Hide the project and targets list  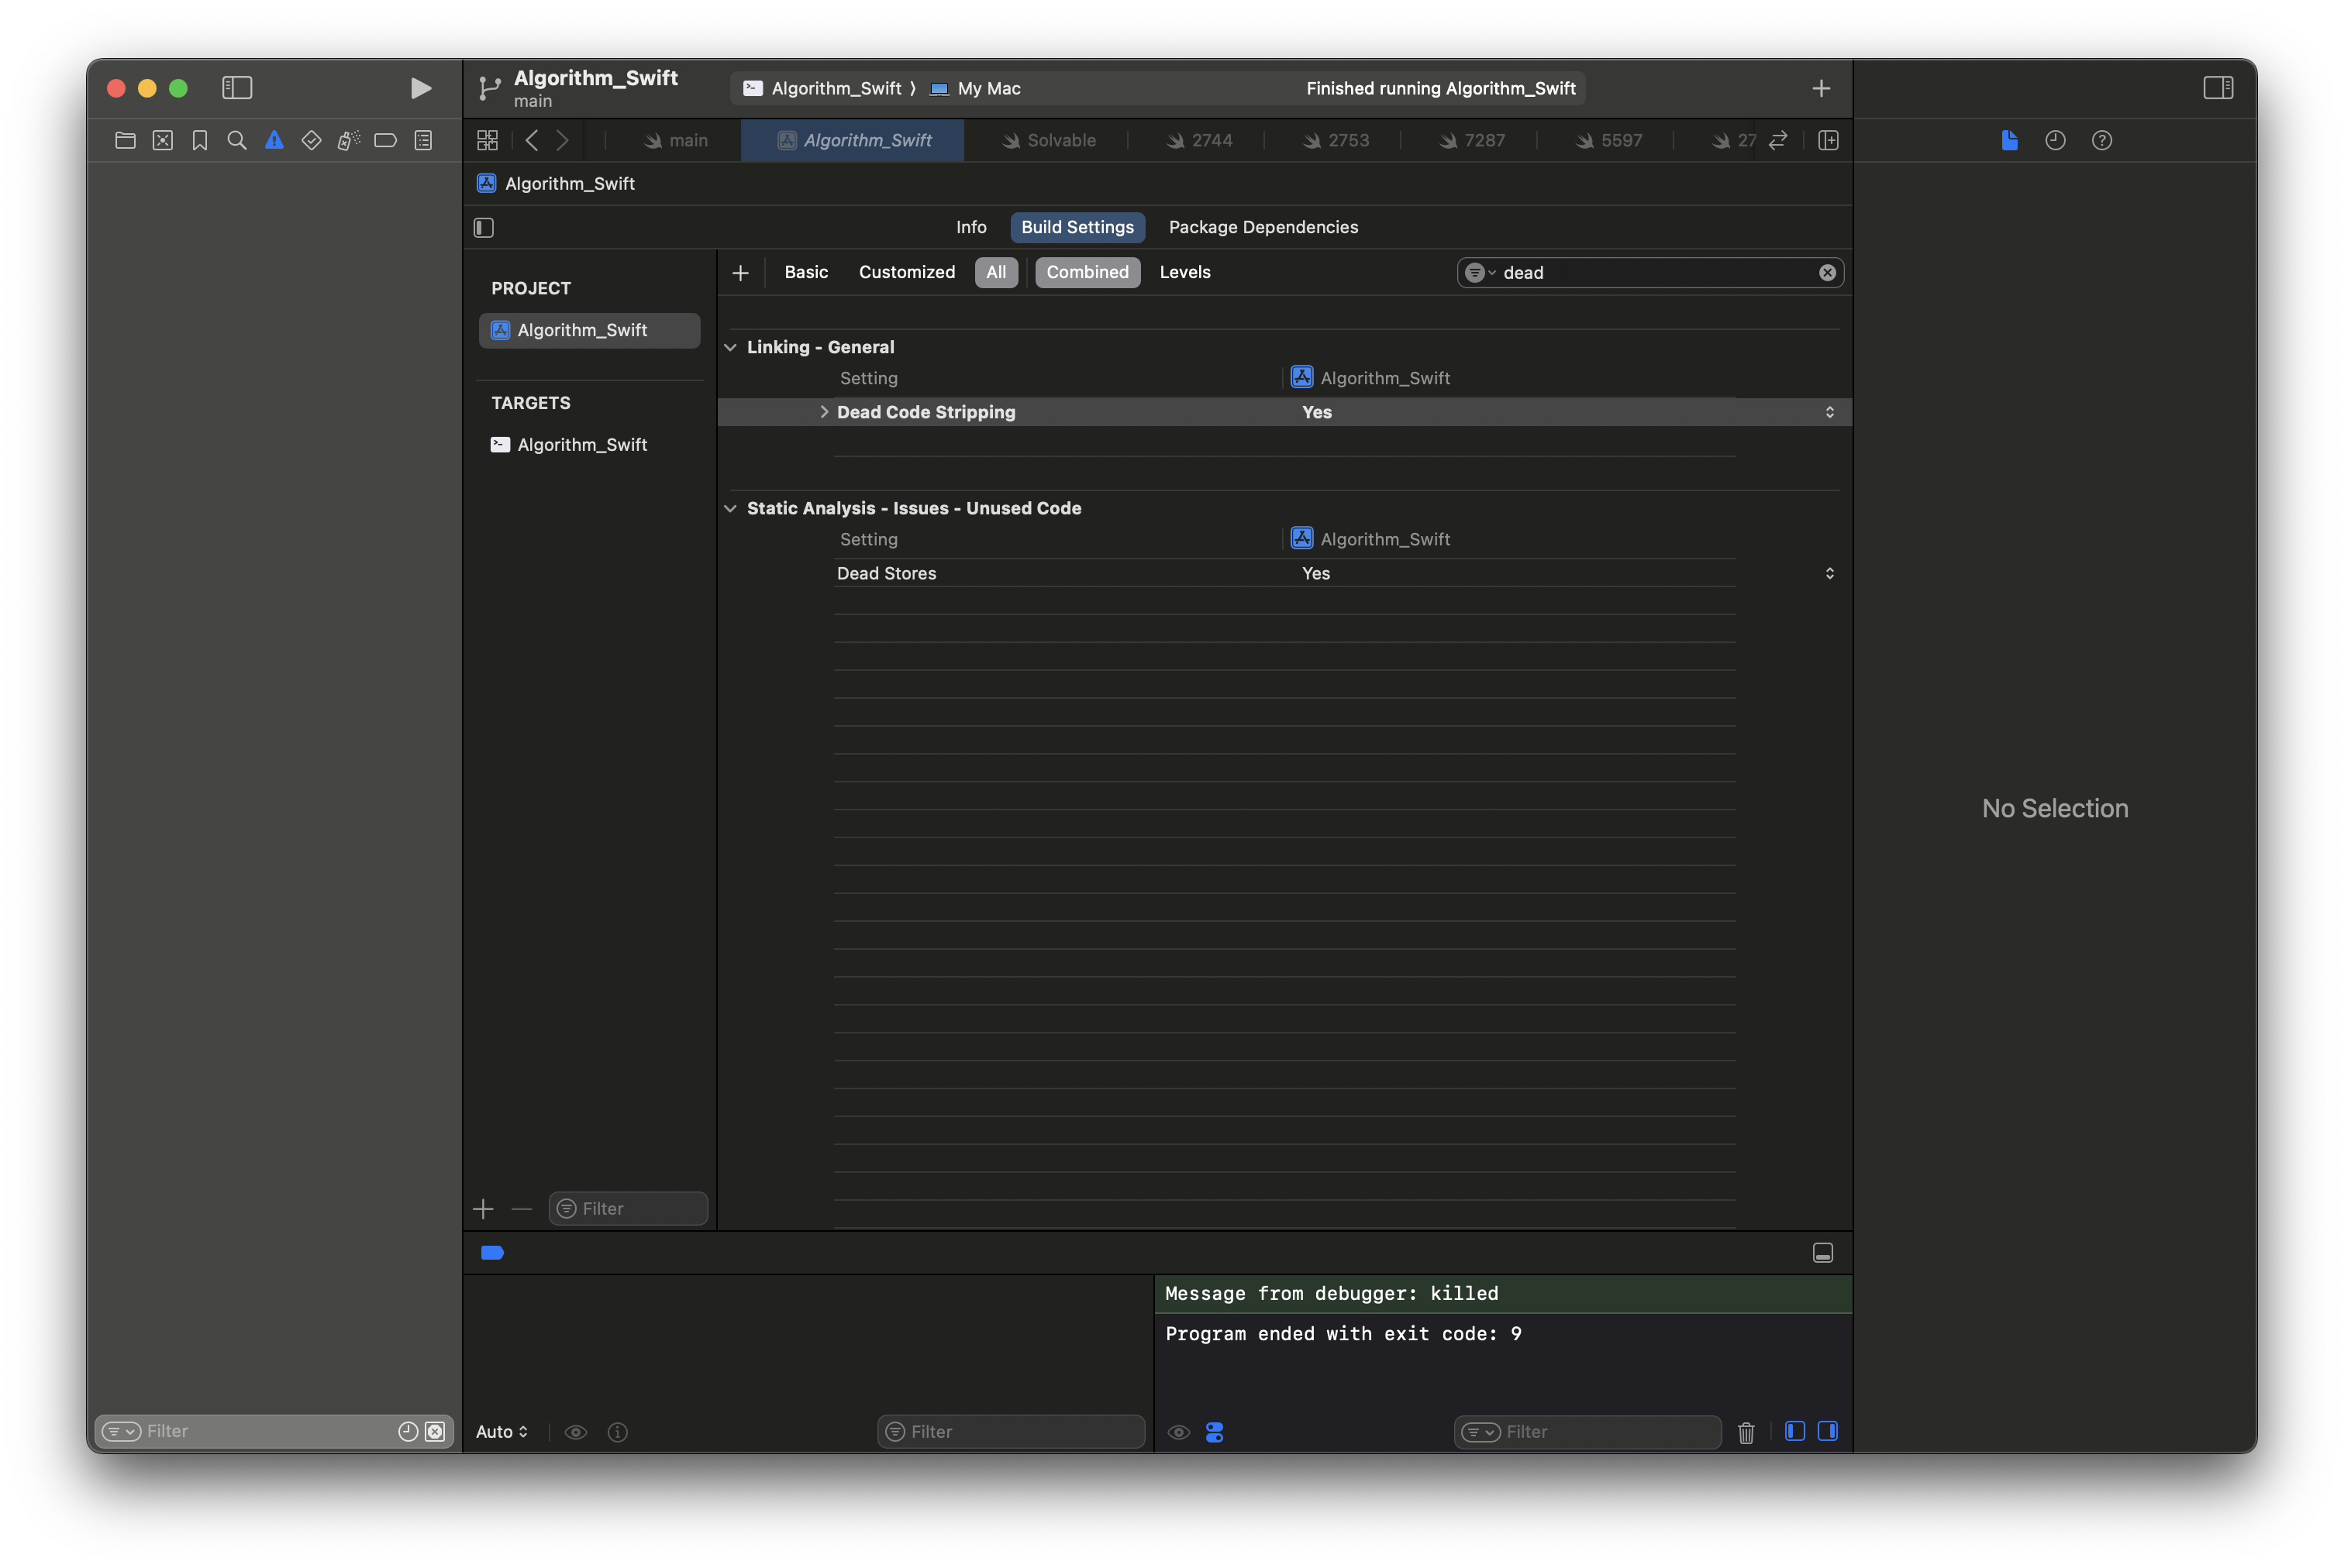tap(484, 228)
